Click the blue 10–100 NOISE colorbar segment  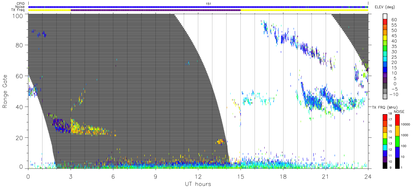(x=397, y=152)
